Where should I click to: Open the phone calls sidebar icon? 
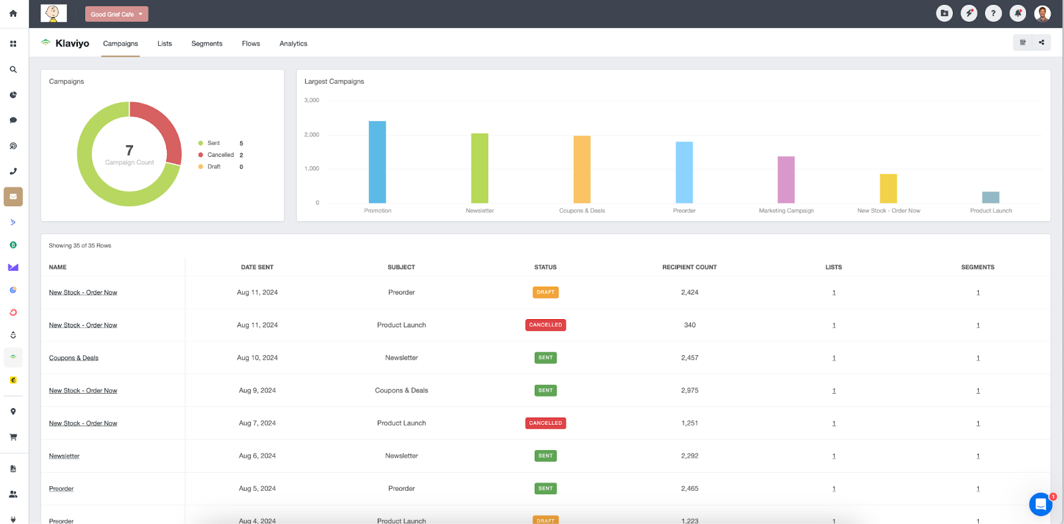coord(13,172)
